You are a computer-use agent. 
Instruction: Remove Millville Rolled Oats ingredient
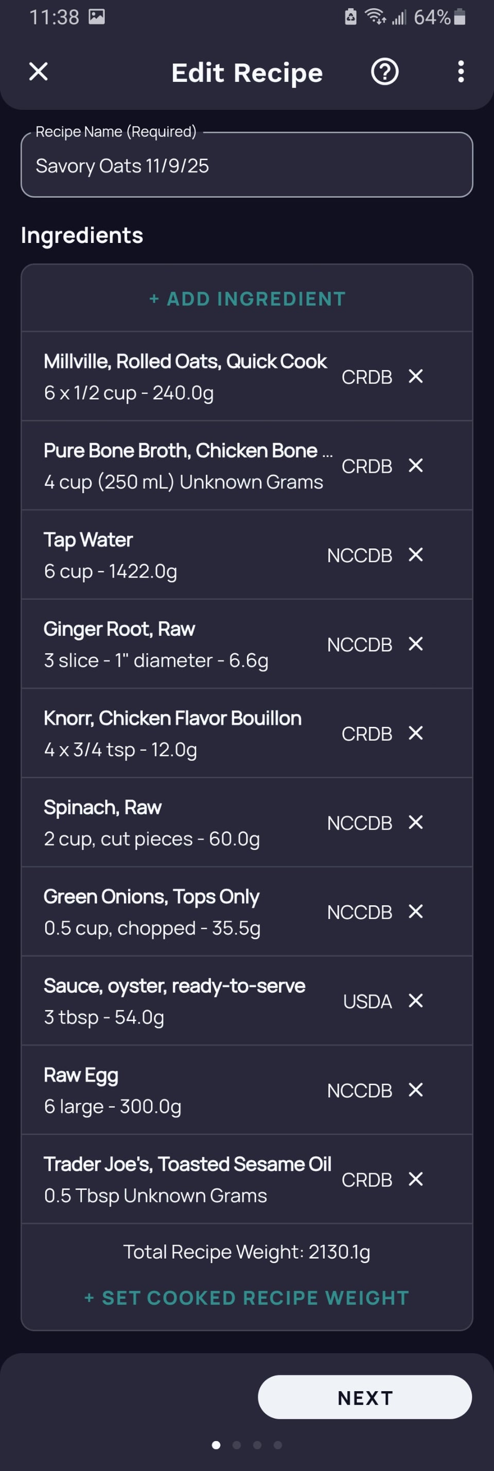coord(416,376)
